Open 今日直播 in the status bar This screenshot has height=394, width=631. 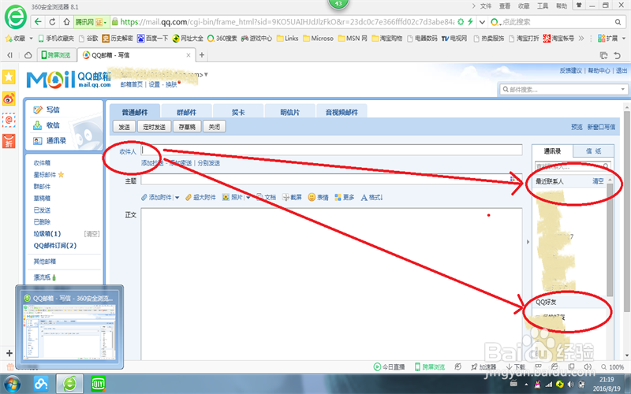389,366
